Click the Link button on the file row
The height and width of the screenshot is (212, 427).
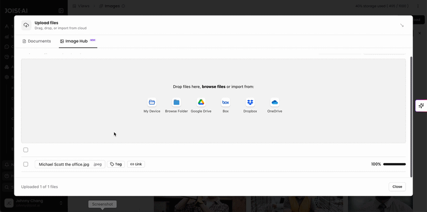point(136,164)
